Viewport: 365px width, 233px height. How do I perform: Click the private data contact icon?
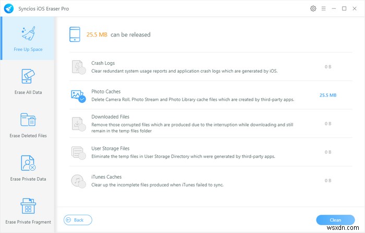28,163
